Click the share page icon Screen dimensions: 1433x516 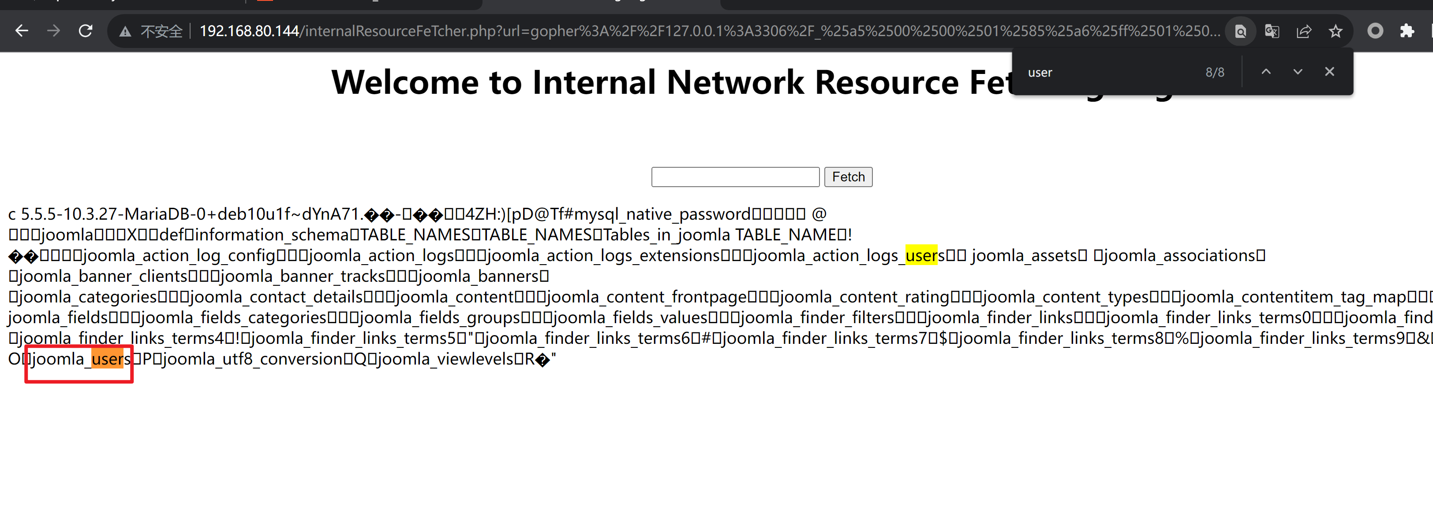click(1304, 32)
